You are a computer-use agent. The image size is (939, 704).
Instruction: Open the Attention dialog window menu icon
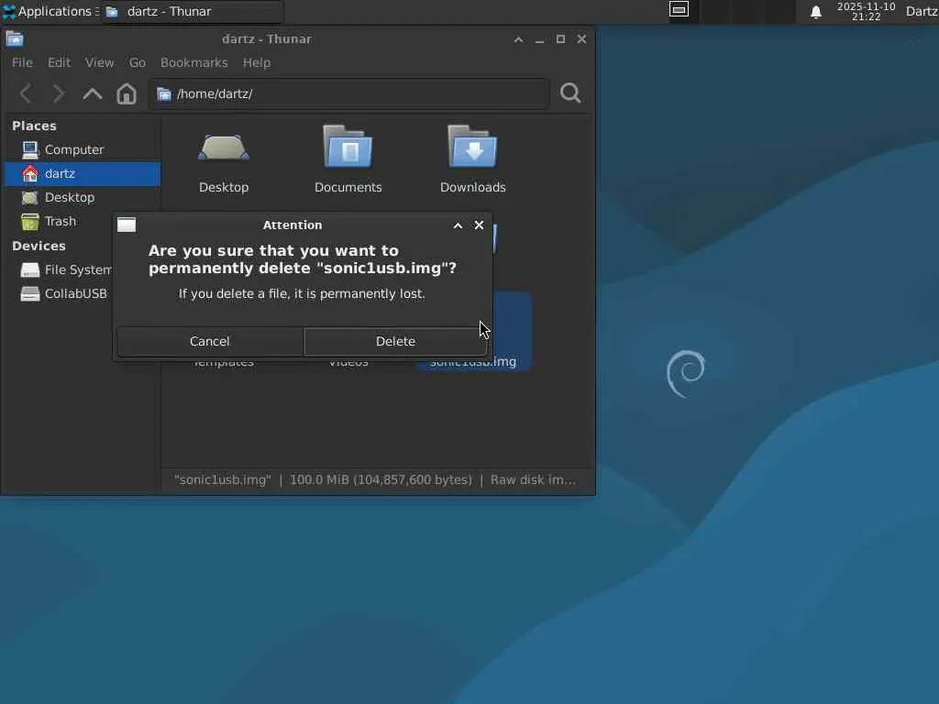click(x=127, y=225)
